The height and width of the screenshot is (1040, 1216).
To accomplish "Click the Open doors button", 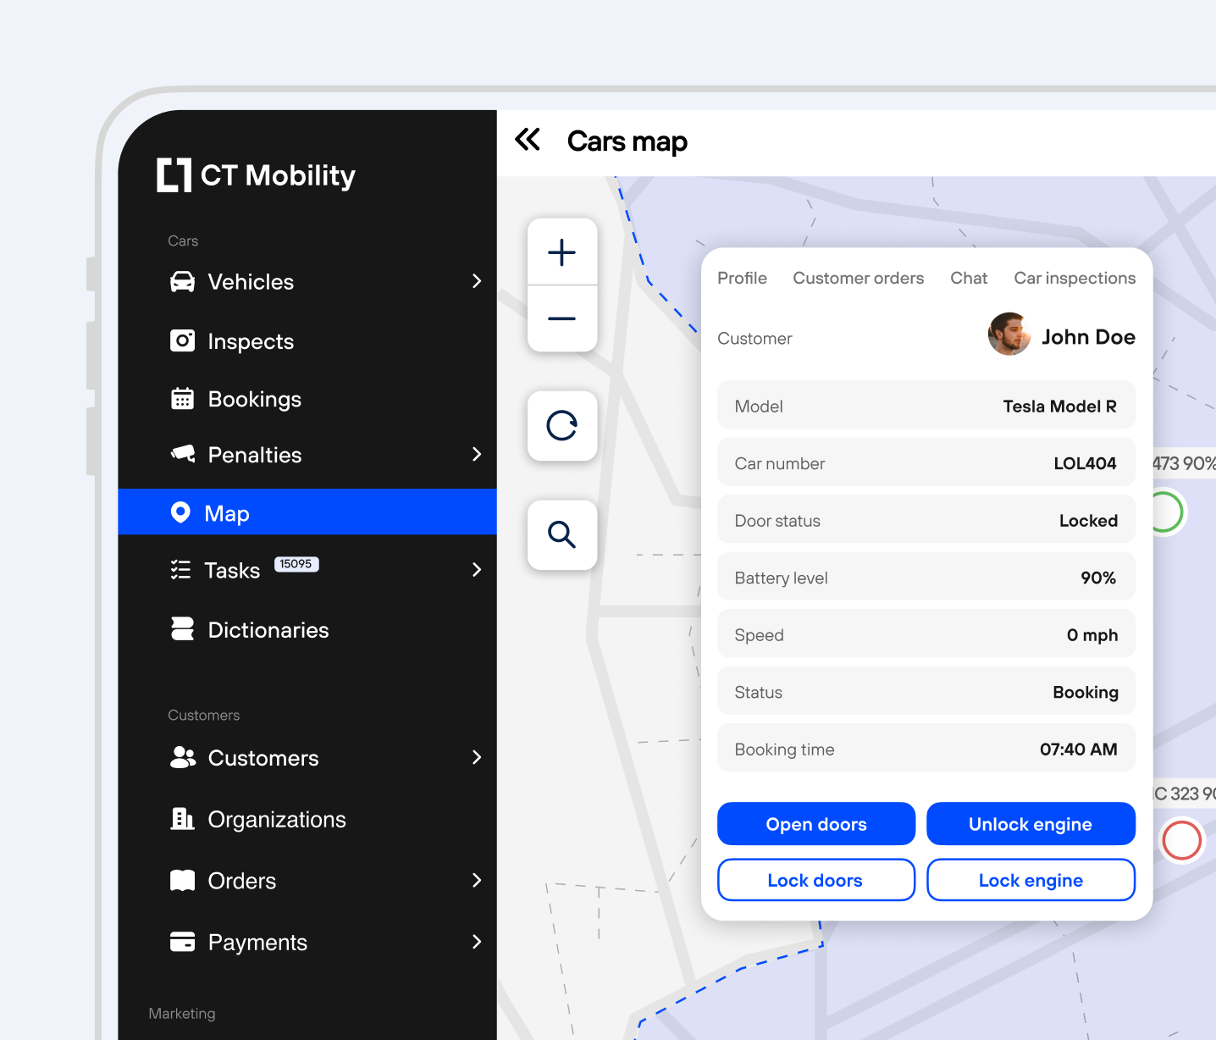I will (816, 824).
